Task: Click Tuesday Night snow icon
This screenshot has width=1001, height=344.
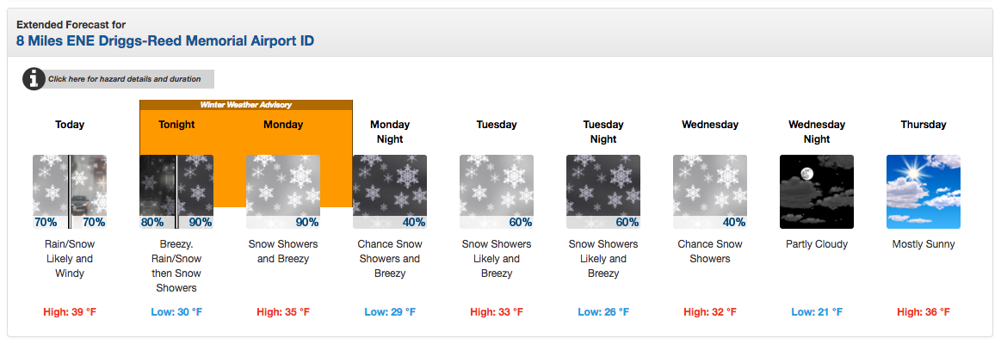Action: tap(603, 192)
